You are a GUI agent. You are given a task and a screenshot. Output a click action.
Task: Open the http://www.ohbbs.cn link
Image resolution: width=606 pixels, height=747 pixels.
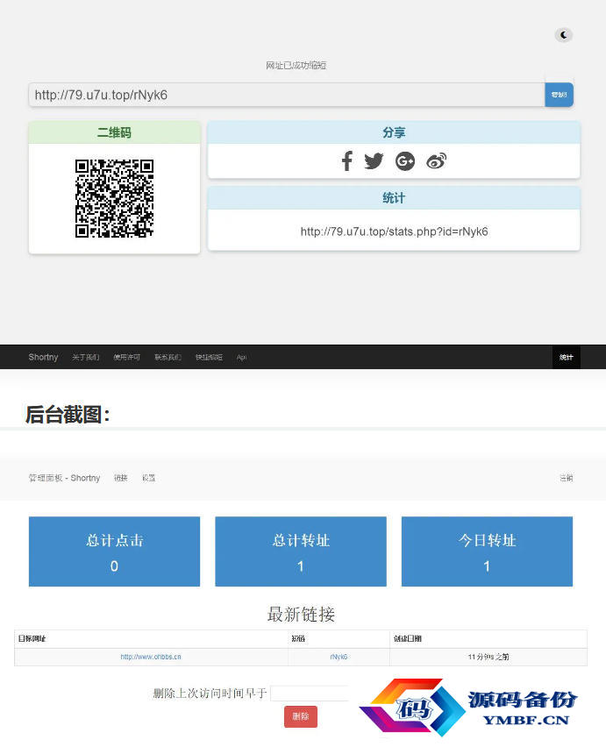click(151, 657)
